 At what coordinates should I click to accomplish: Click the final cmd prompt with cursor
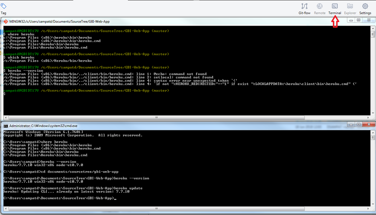pyautogui.click(x=60, y=198)
